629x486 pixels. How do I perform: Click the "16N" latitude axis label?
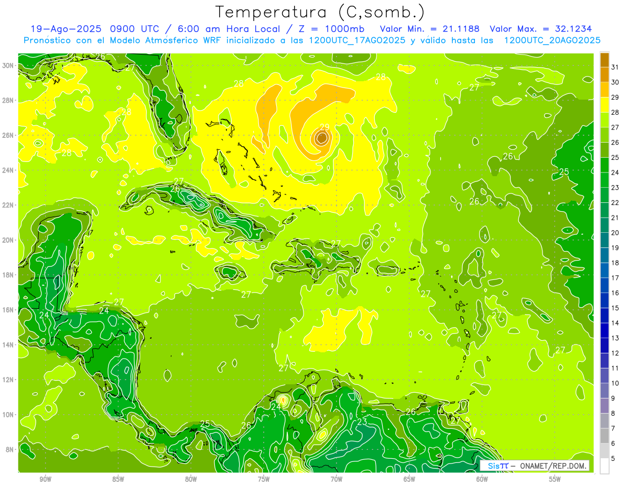pos(8,310)
